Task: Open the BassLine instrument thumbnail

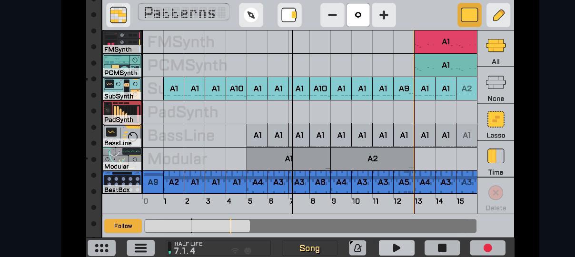Action: point(122,135)
